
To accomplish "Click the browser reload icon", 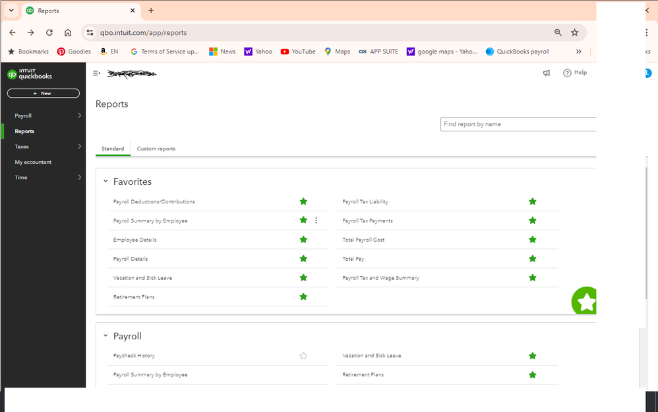I will coord(49,32).
